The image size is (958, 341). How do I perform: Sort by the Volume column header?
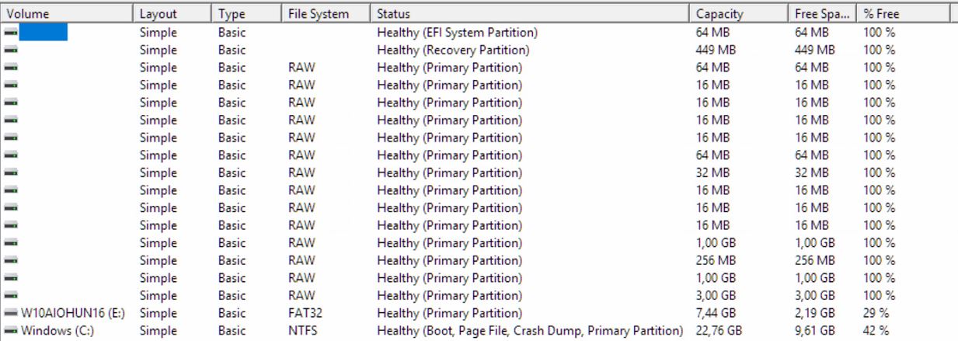67,13
